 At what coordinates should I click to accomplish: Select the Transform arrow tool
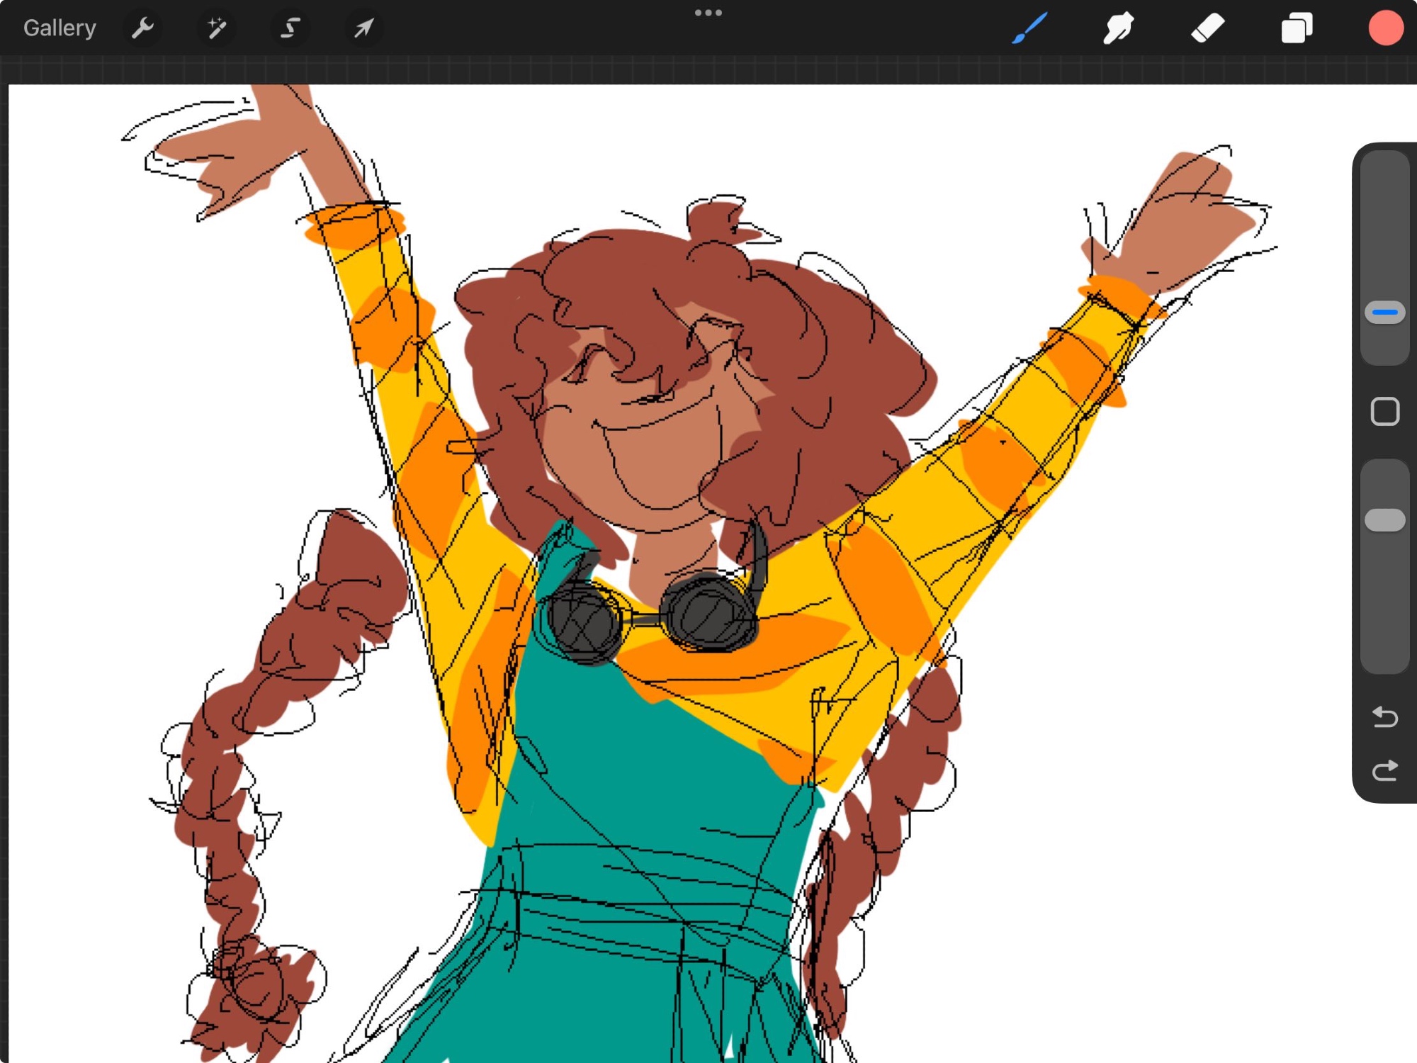point(363,28)
